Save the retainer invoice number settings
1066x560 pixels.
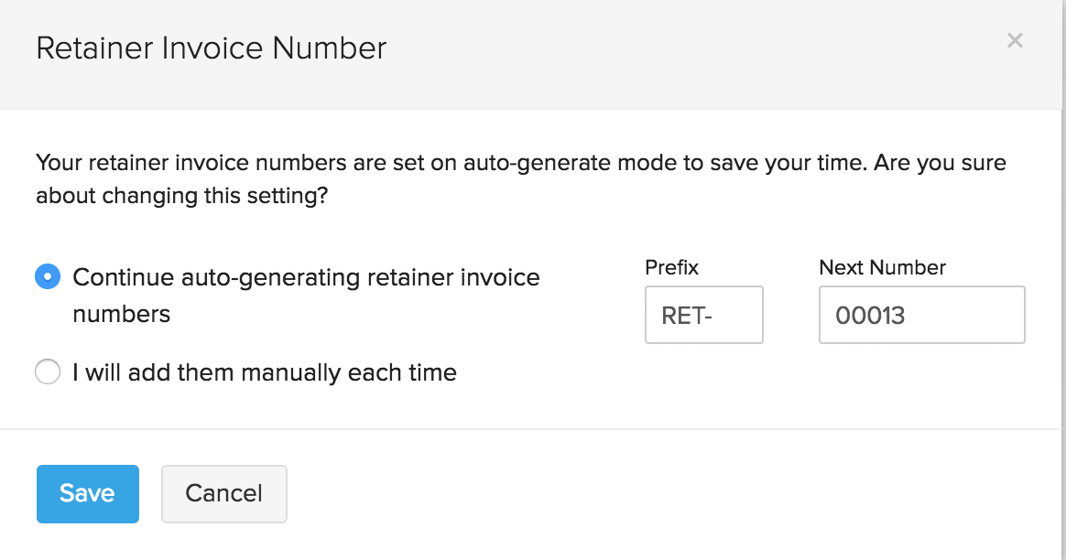point(87,493)
